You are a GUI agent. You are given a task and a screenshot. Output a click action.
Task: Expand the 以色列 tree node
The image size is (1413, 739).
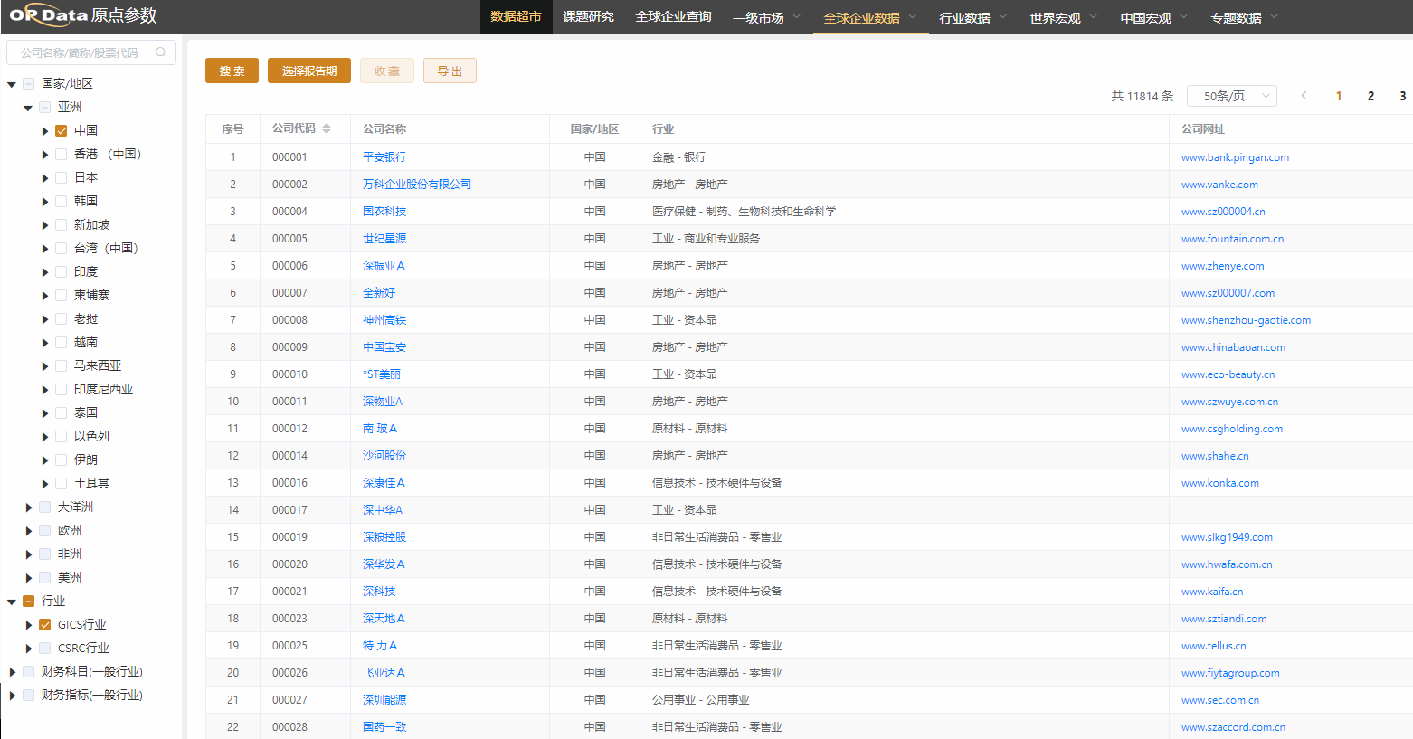[x=44, y=437]
